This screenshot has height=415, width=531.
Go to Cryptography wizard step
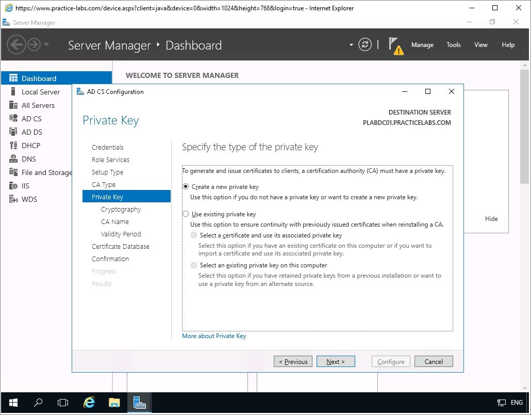[121, 209]
